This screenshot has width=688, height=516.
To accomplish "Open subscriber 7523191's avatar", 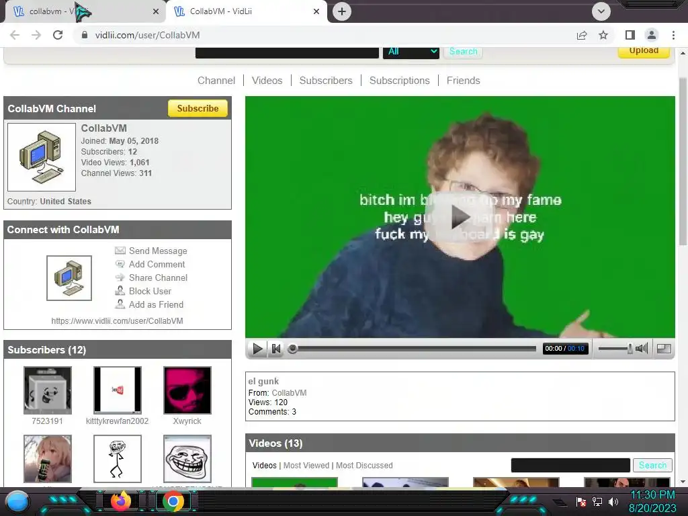I will point(48,390).
